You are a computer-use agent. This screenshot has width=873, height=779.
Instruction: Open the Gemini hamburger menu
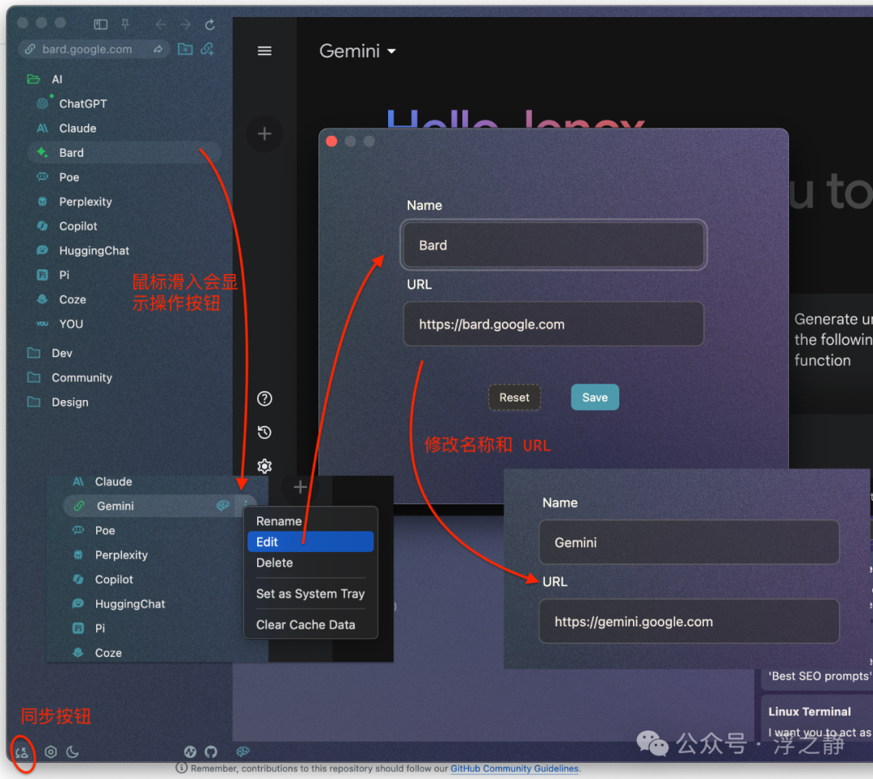point(264,51)
